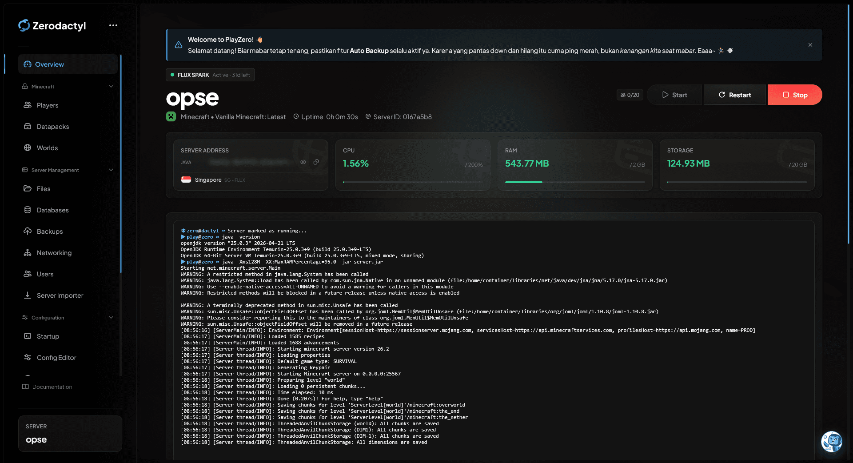Click the Server Importer download icon

click(x=28, y=295)
